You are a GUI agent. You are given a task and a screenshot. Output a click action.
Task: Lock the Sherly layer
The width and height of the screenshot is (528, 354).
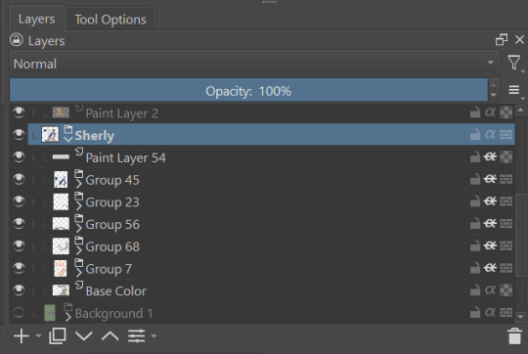(475, 134)
